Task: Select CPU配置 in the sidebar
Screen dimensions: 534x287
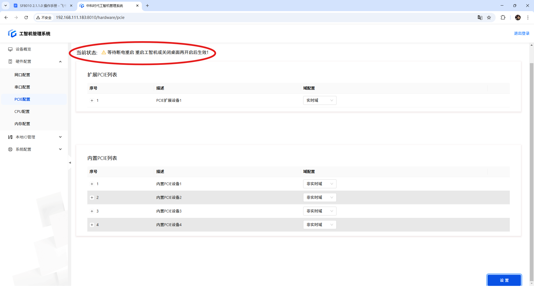Action: click(22, 112)
